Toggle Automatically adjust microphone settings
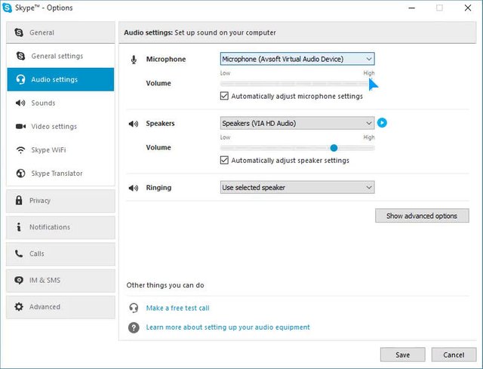This screenshot has width=483, height=369. (x=224, y=96)
